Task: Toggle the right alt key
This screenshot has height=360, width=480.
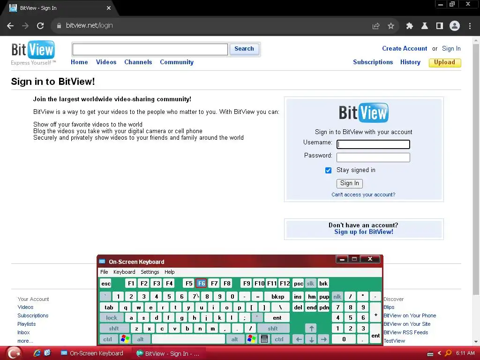Action: (234, 339)
